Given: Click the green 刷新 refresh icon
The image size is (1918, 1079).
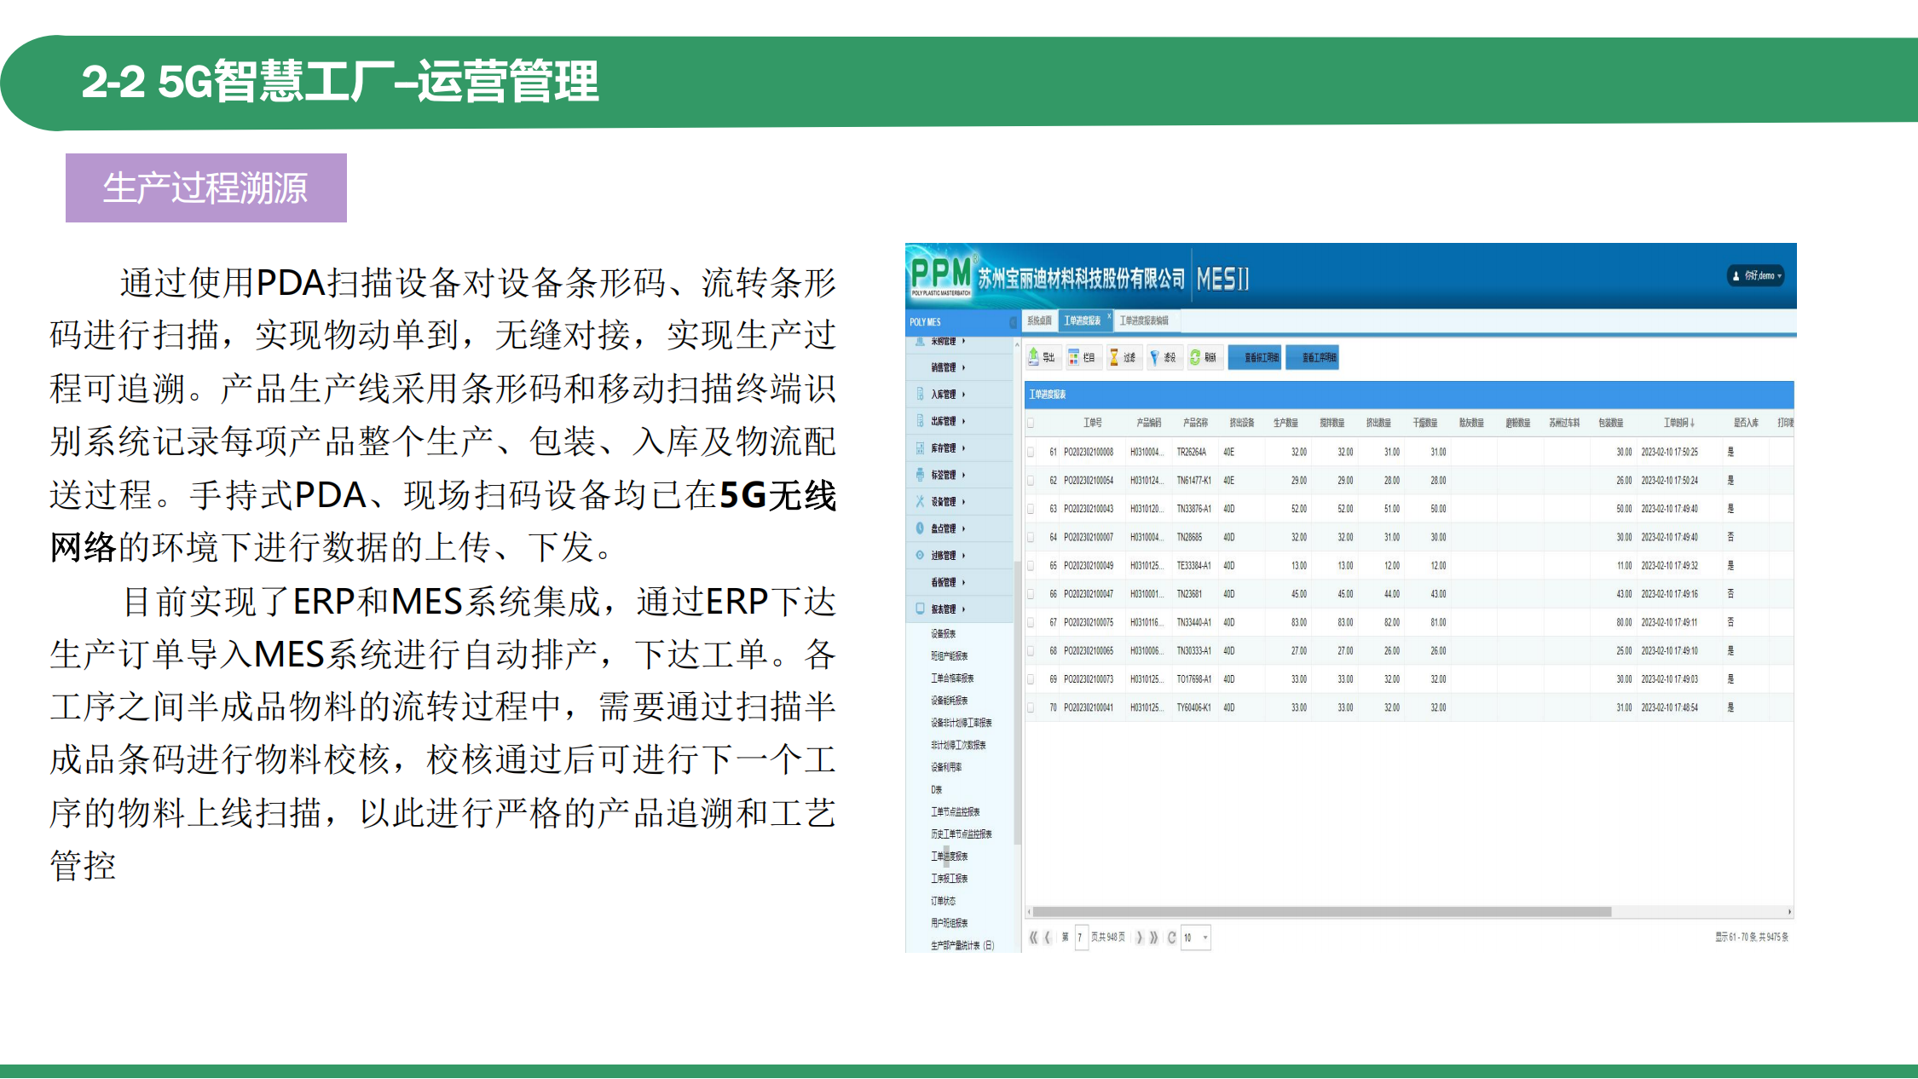Looking at the screenshot, I should [x=1195, y=357].
